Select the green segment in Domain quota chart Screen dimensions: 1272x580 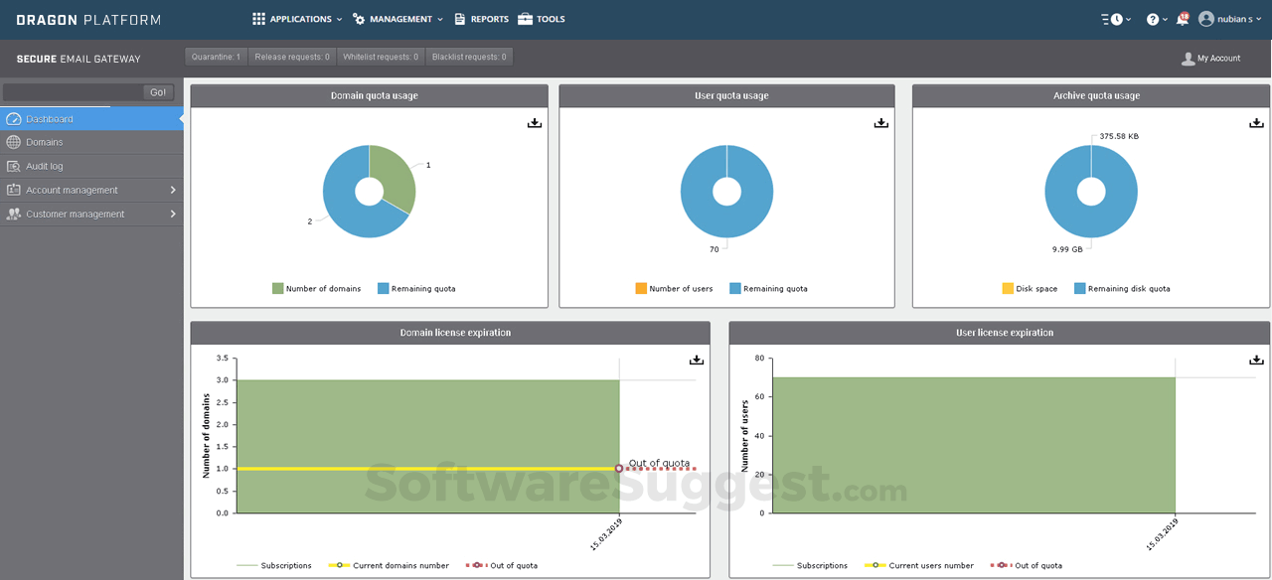pos(396,172)
